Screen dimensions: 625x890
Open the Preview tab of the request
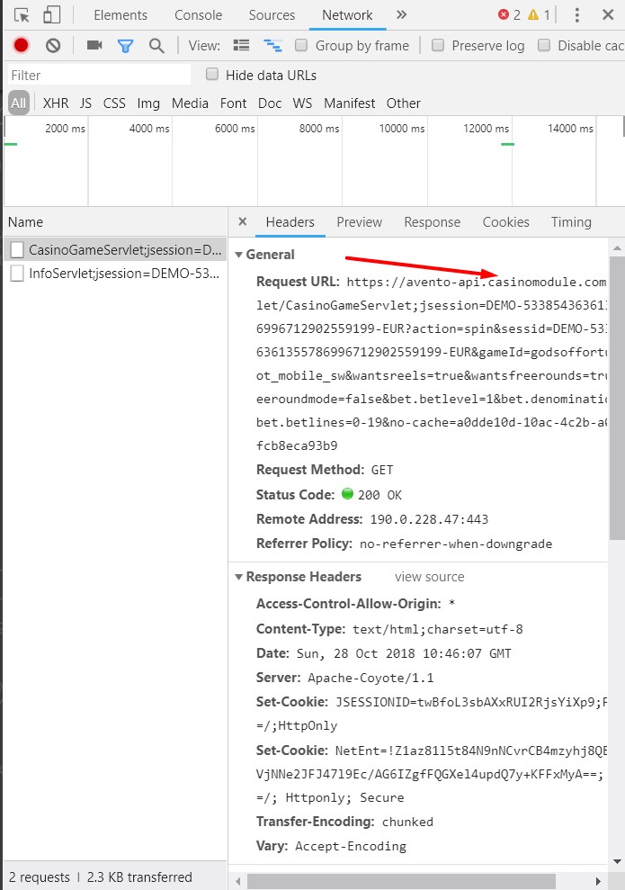pyautogui.click(x=359, y=222)
